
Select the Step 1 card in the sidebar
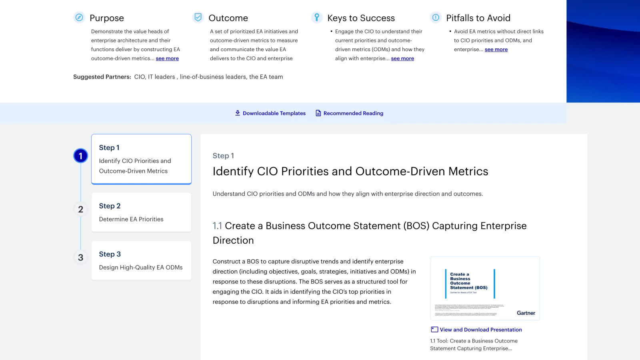[141, 159]
